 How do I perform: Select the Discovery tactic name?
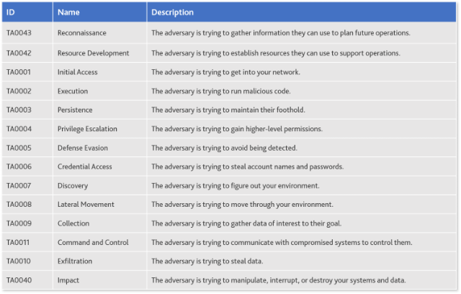click(73, 186)
